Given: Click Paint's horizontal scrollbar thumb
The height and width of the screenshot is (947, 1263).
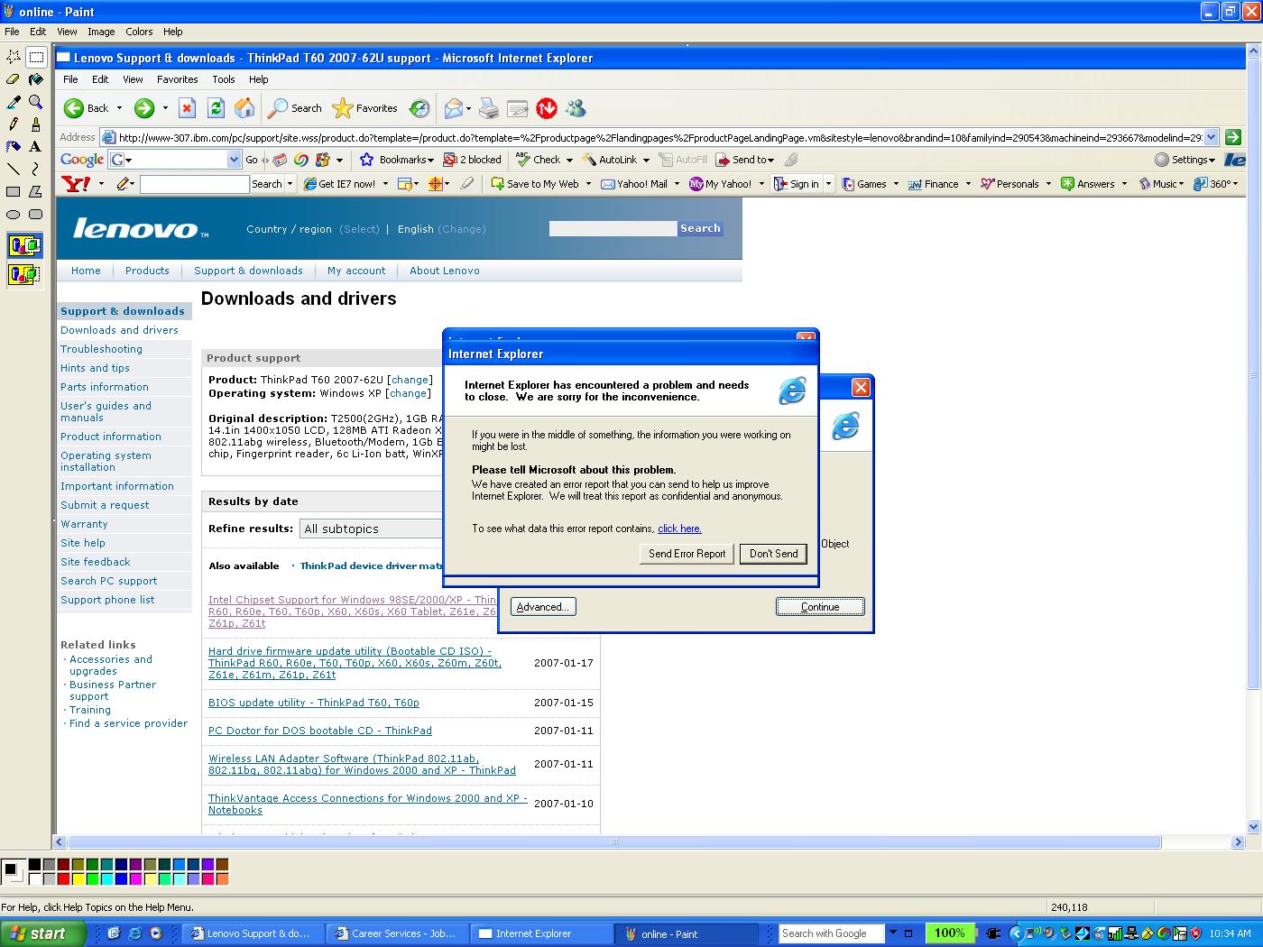Looking at the screenshot, I should (x=614, y=841).
